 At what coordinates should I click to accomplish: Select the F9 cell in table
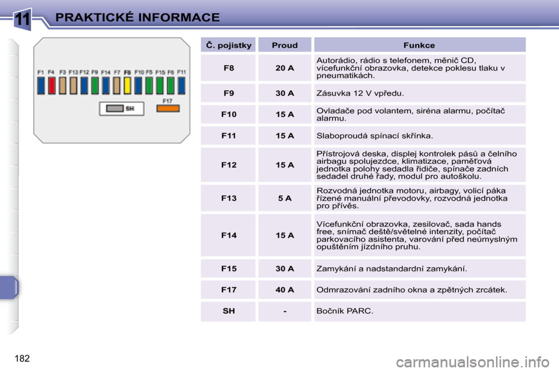tap(228, 93)
